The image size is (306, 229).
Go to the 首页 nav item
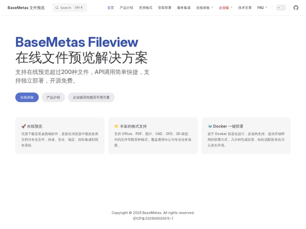(x=111, y=8)
